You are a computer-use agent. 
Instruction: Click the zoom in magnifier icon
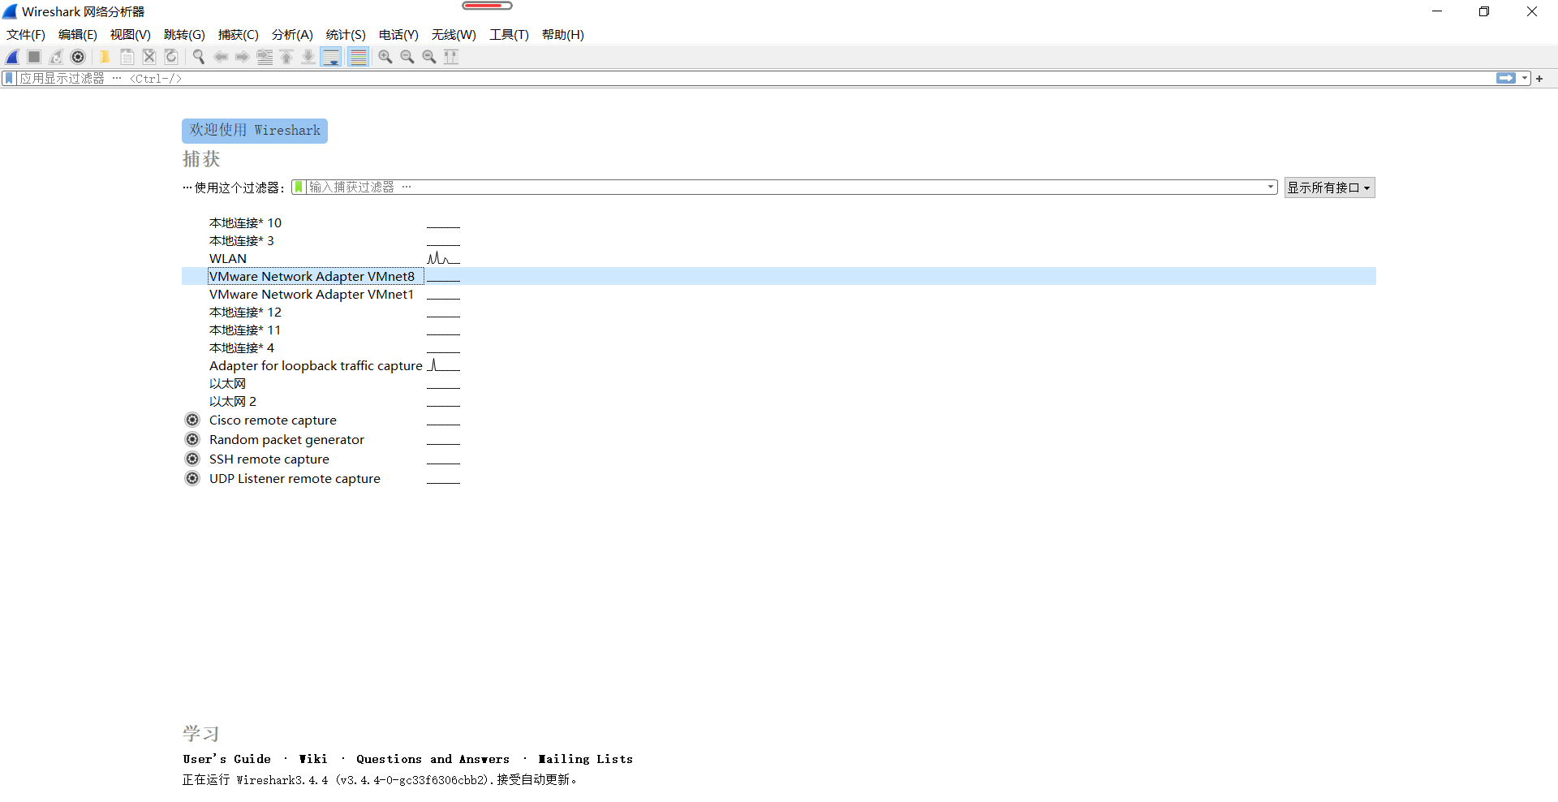coord(385,57)
